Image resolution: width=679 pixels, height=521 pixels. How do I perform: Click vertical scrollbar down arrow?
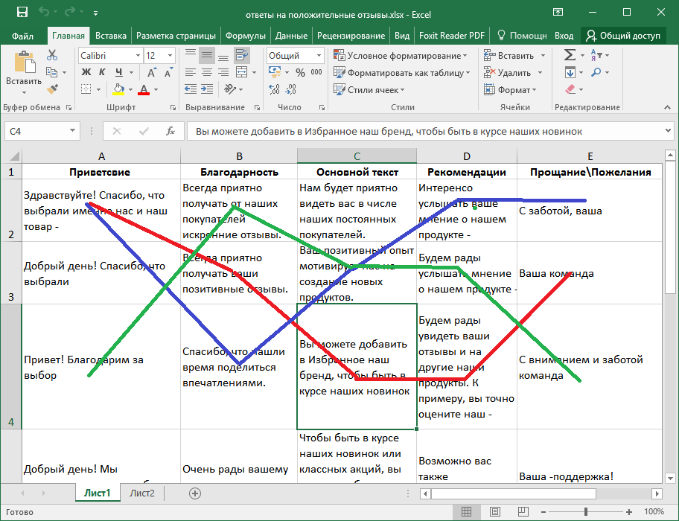[x=670, y=478]
